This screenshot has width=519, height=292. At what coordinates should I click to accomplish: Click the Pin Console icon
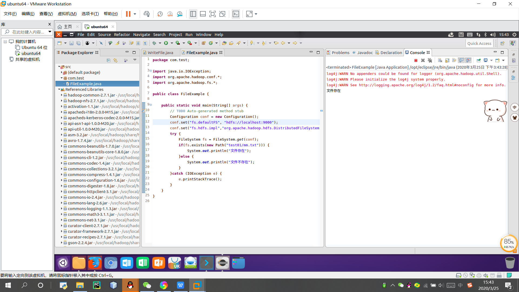478,60
